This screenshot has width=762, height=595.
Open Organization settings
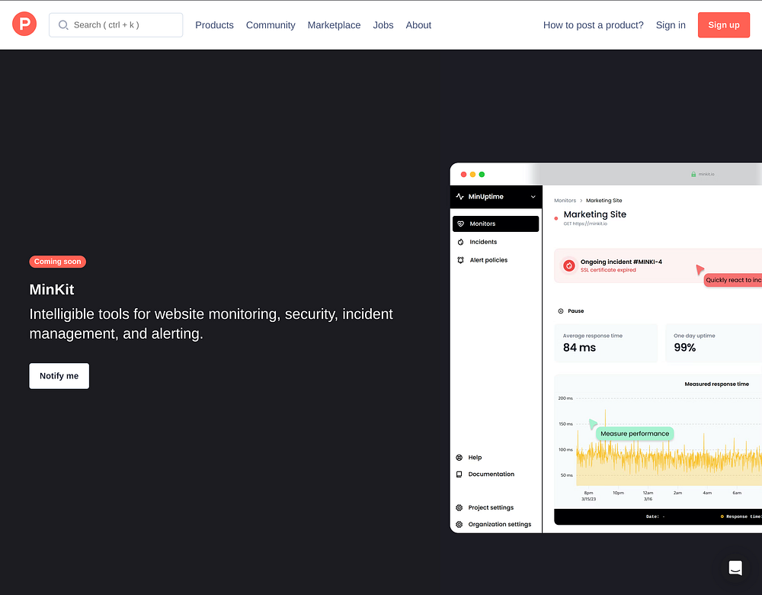tap(500, 524)
